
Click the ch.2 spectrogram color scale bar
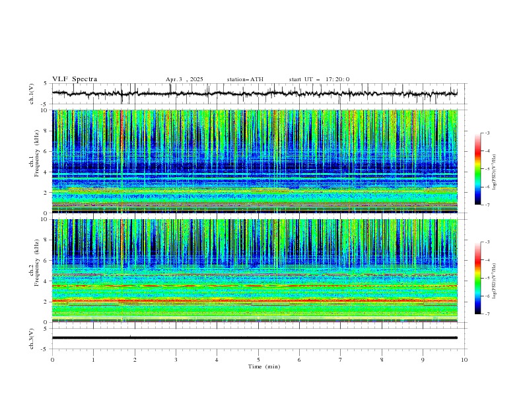pyautogui.click(x=478, y=278)
